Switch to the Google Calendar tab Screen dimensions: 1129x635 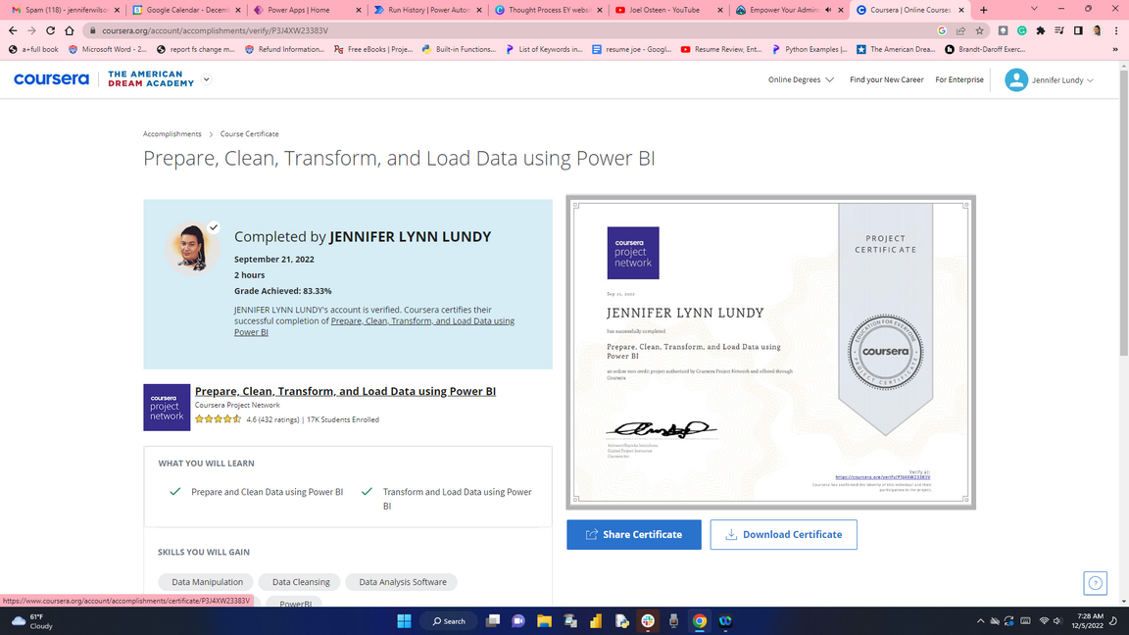[186, 10]
